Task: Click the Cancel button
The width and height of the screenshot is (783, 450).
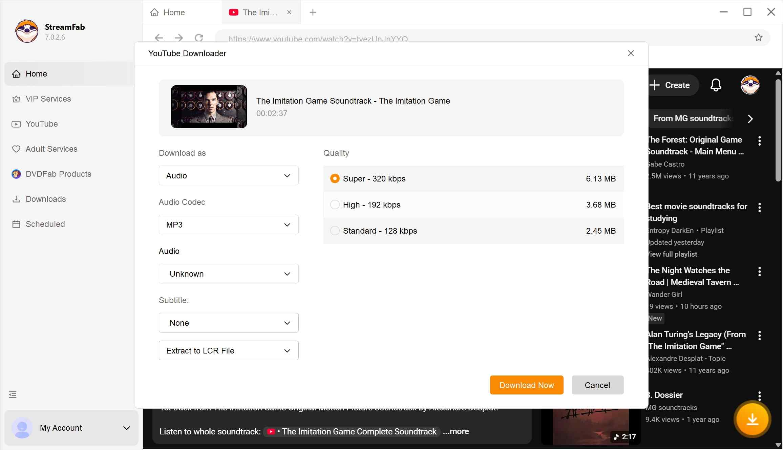Action: 597,385
